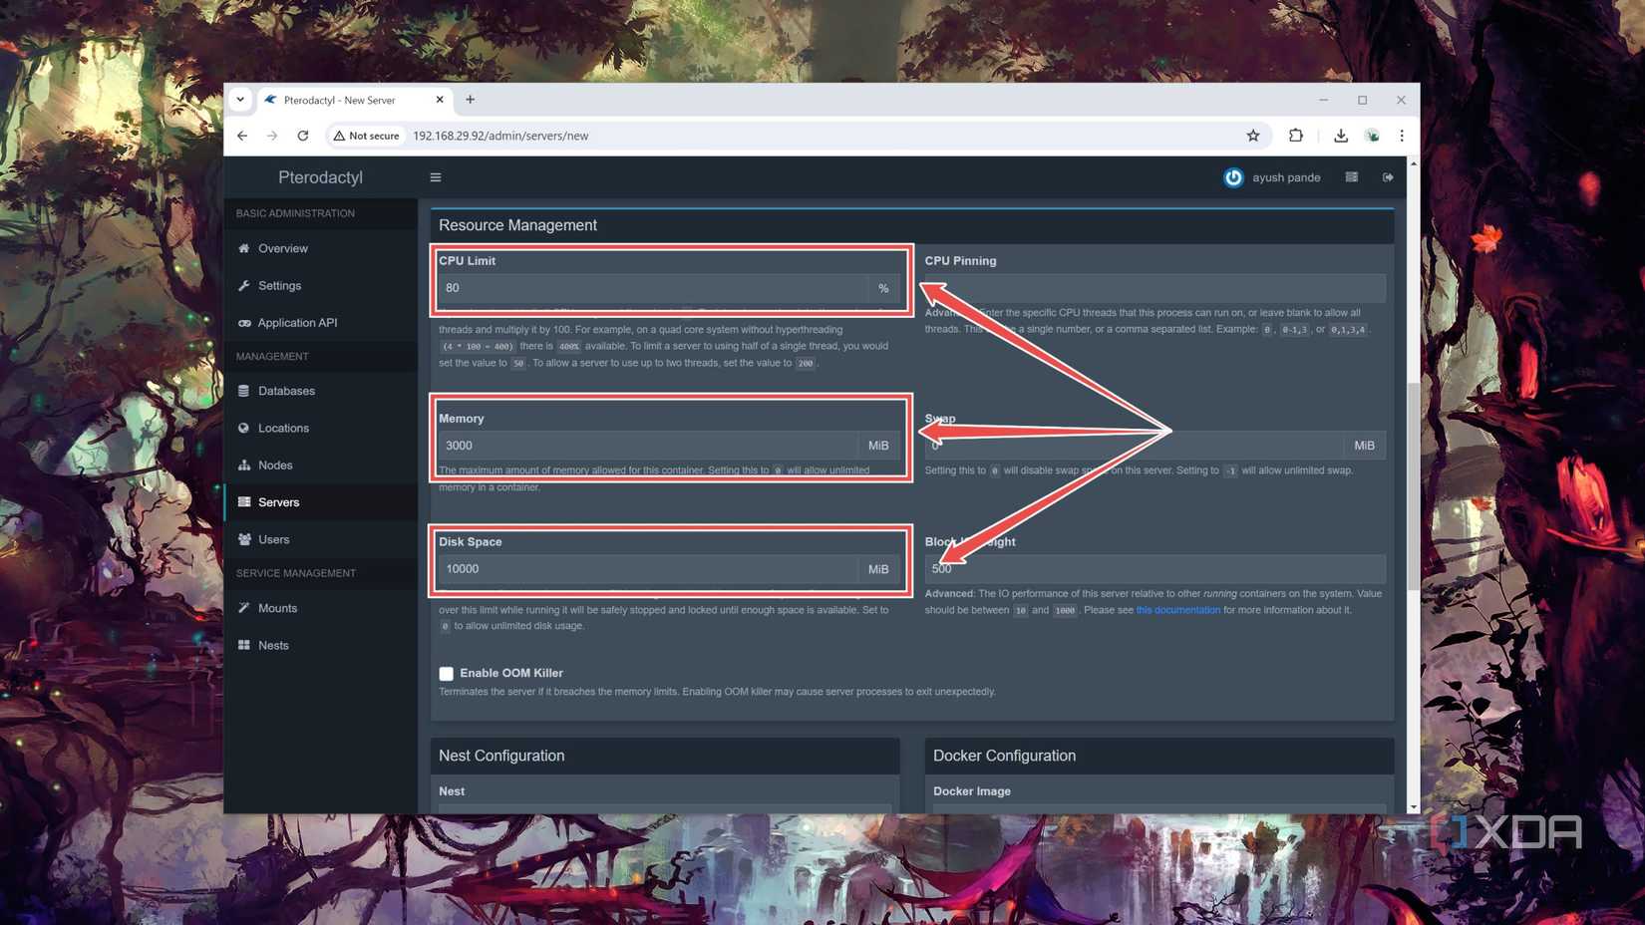The width and height of the screenshot is (1645, 925).
Task: Toggle the sidebar with the hamburger icon
Action: (435, 176)
